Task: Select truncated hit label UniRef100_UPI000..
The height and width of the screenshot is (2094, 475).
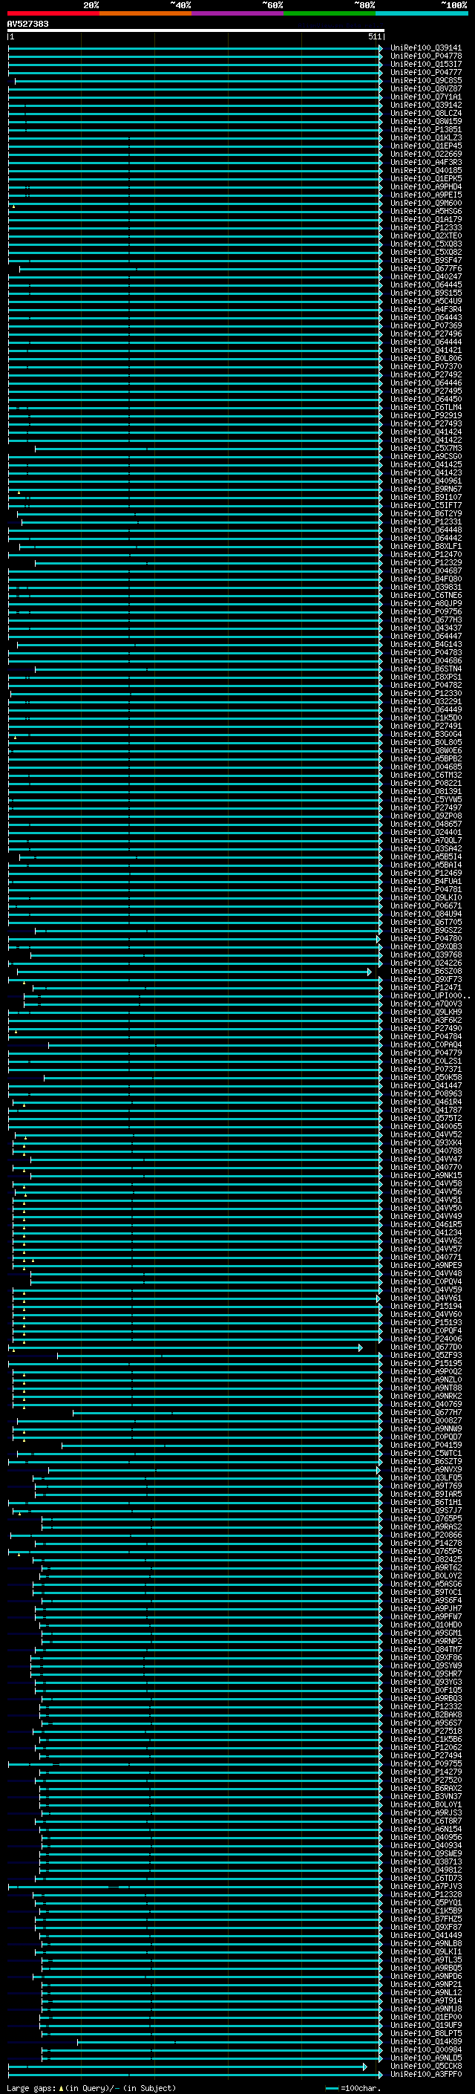Action: click(x=430, y=995)
